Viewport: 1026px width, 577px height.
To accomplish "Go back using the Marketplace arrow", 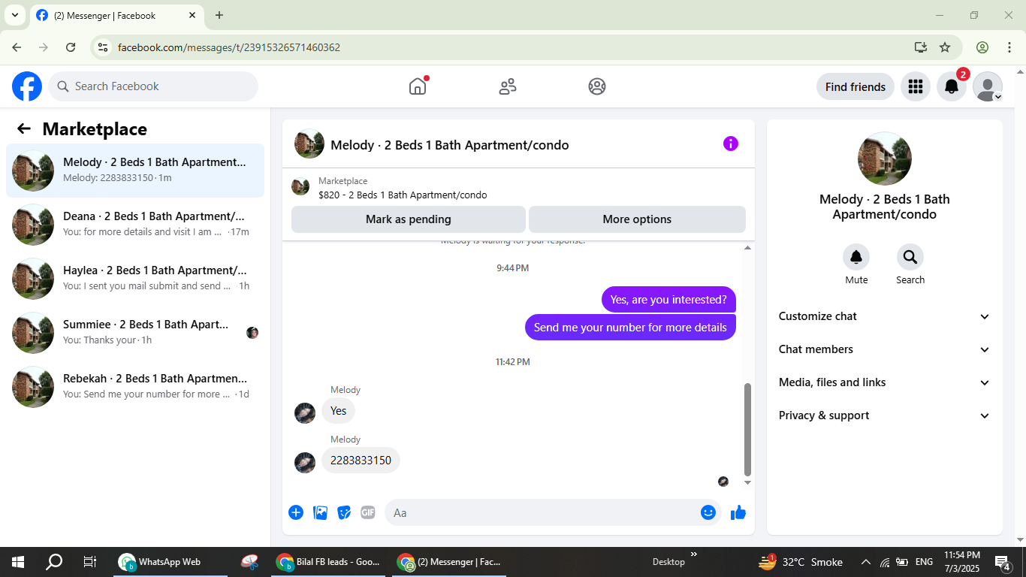I will 24,128.
